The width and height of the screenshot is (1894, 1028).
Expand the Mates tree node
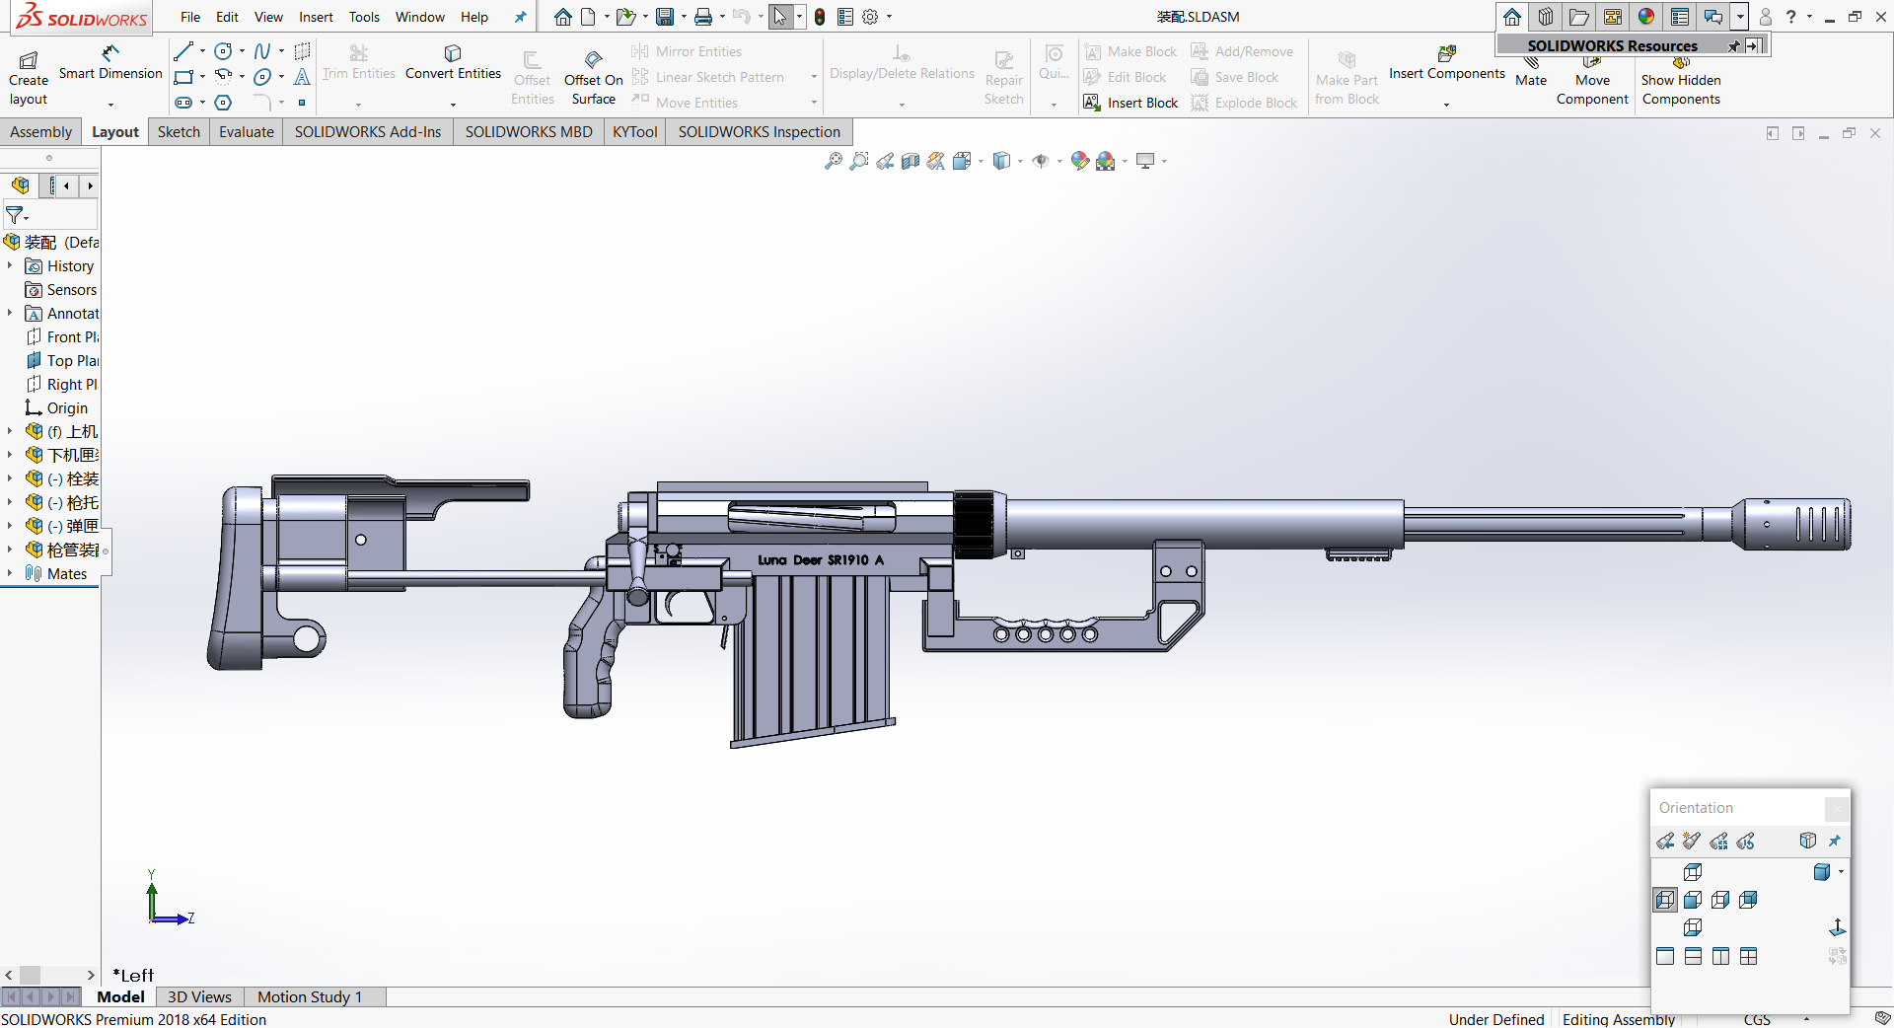(x=10, y=573)
